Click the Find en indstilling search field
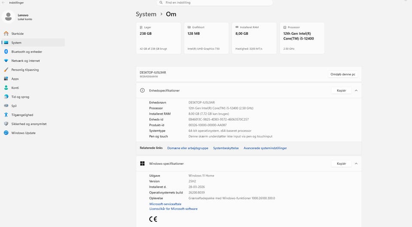Viewport: 412px width, 227px height. point(215,3)
